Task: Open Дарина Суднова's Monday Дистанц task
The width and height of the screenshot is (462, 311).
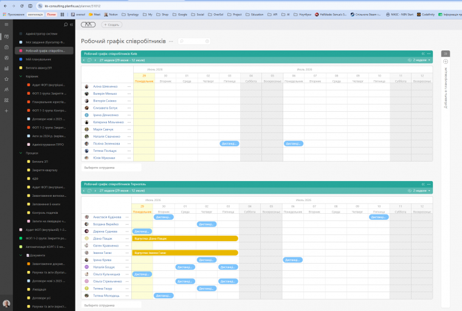Action: coord(142,231)
